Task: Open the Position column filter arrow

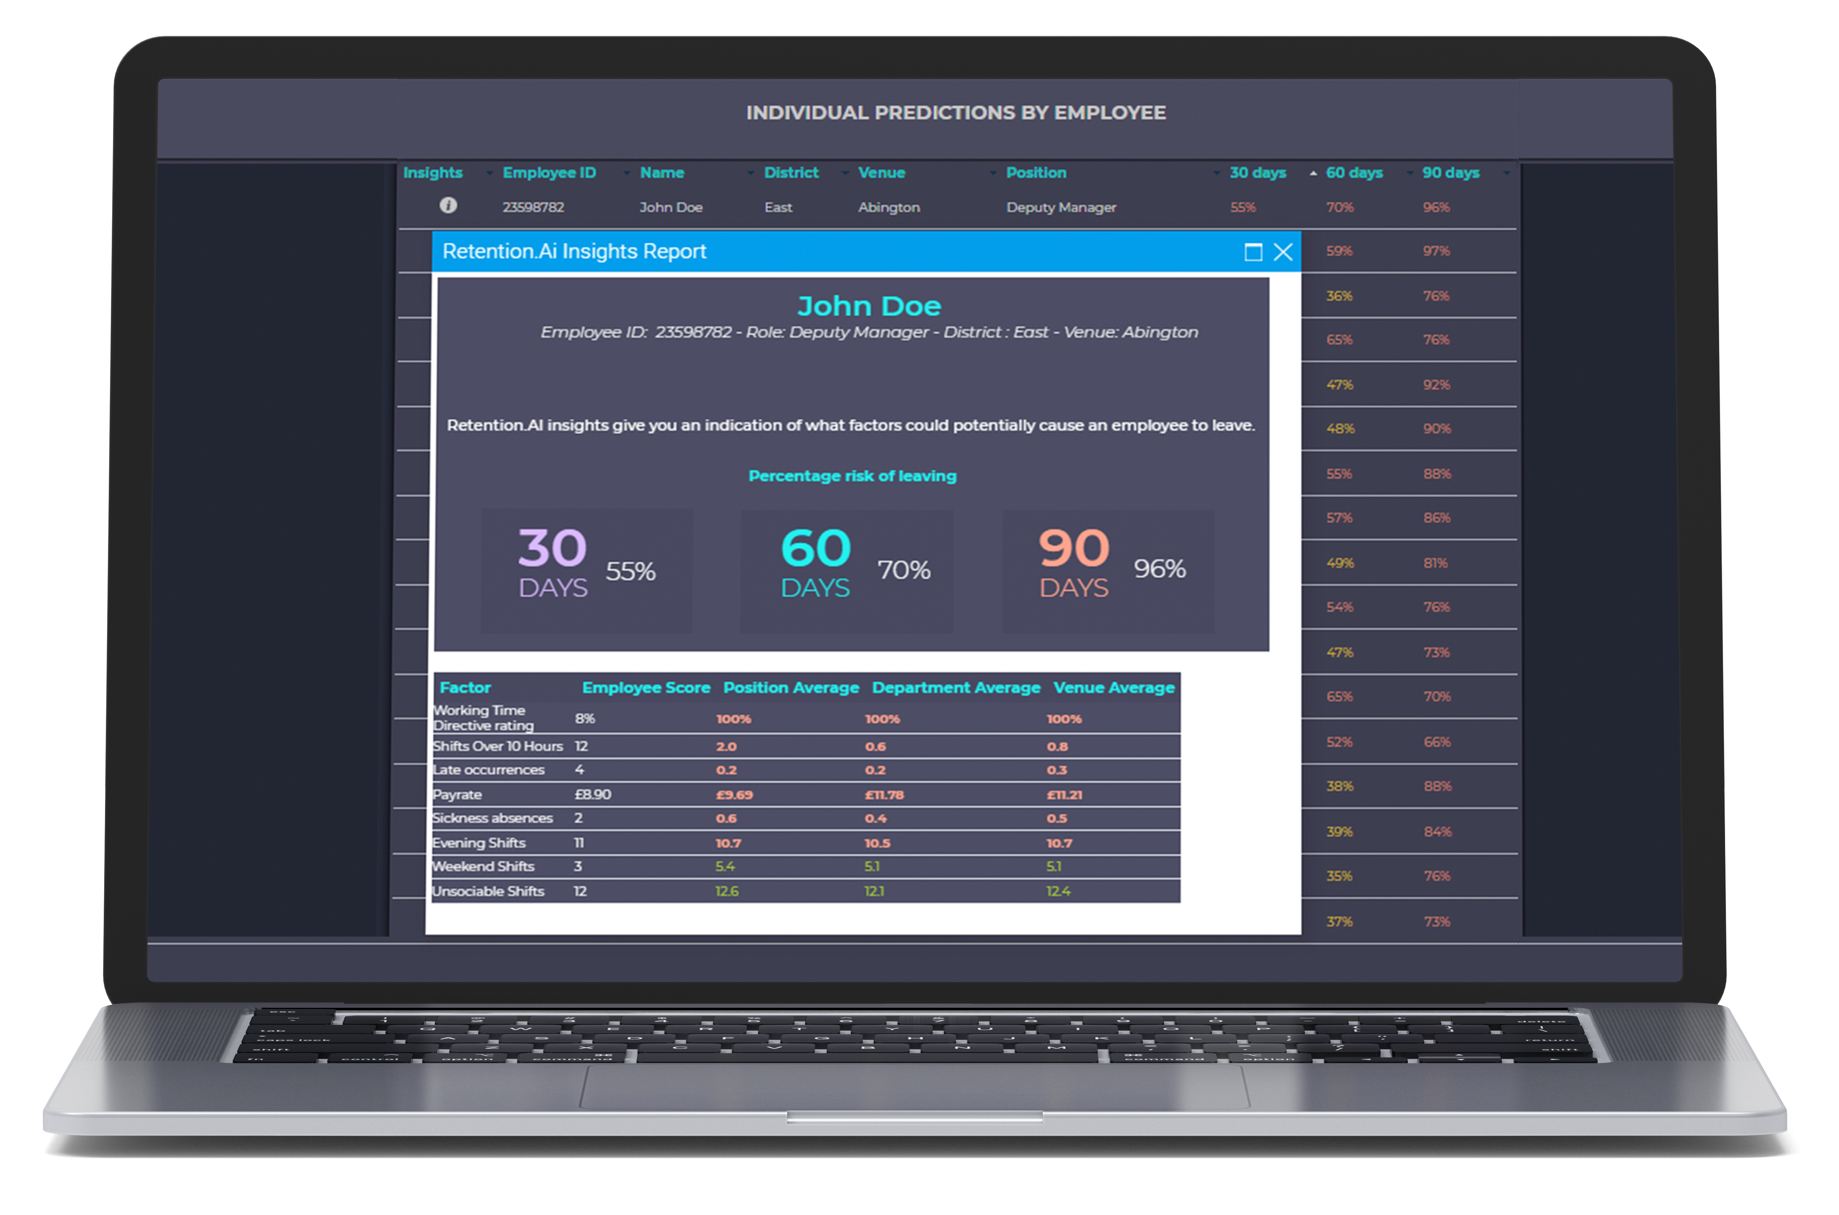Action: (1216, 173)
